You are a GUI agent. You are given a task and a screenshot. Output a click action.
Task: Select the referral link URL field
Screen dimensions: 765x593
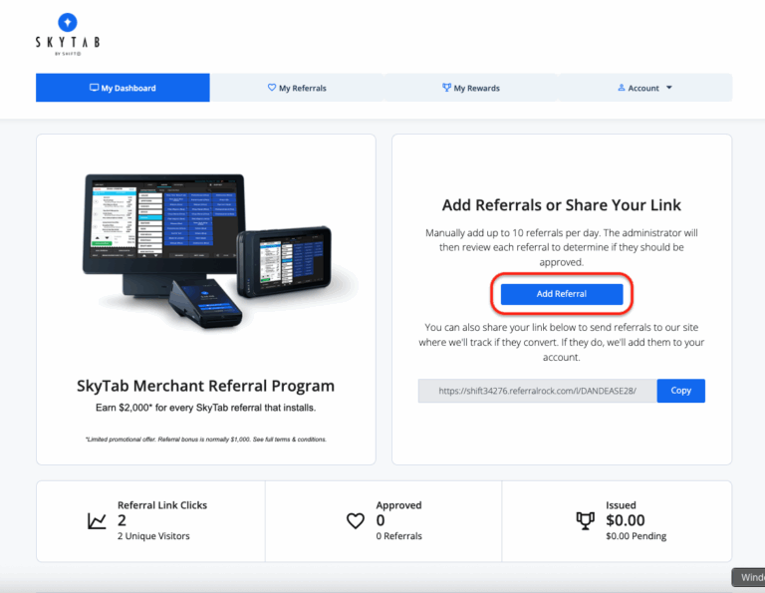pyautogui.click(x=537, y=391)
